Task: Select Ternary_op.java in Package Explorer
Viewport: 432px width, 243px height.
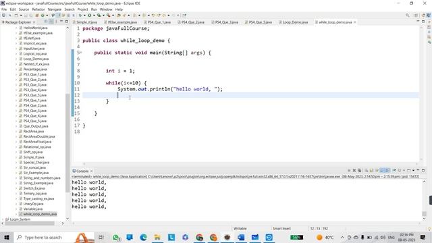Action: click(x=34, y=194)
